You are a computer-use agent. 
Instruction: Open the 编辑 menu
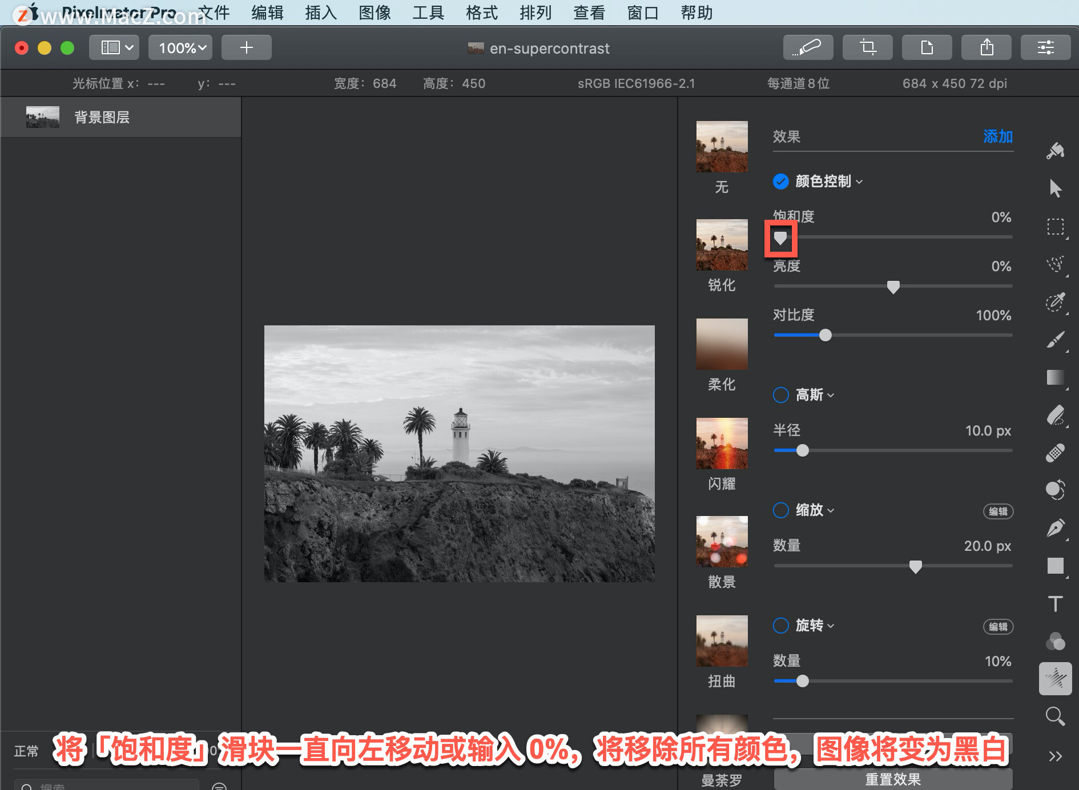coord(267,13)
